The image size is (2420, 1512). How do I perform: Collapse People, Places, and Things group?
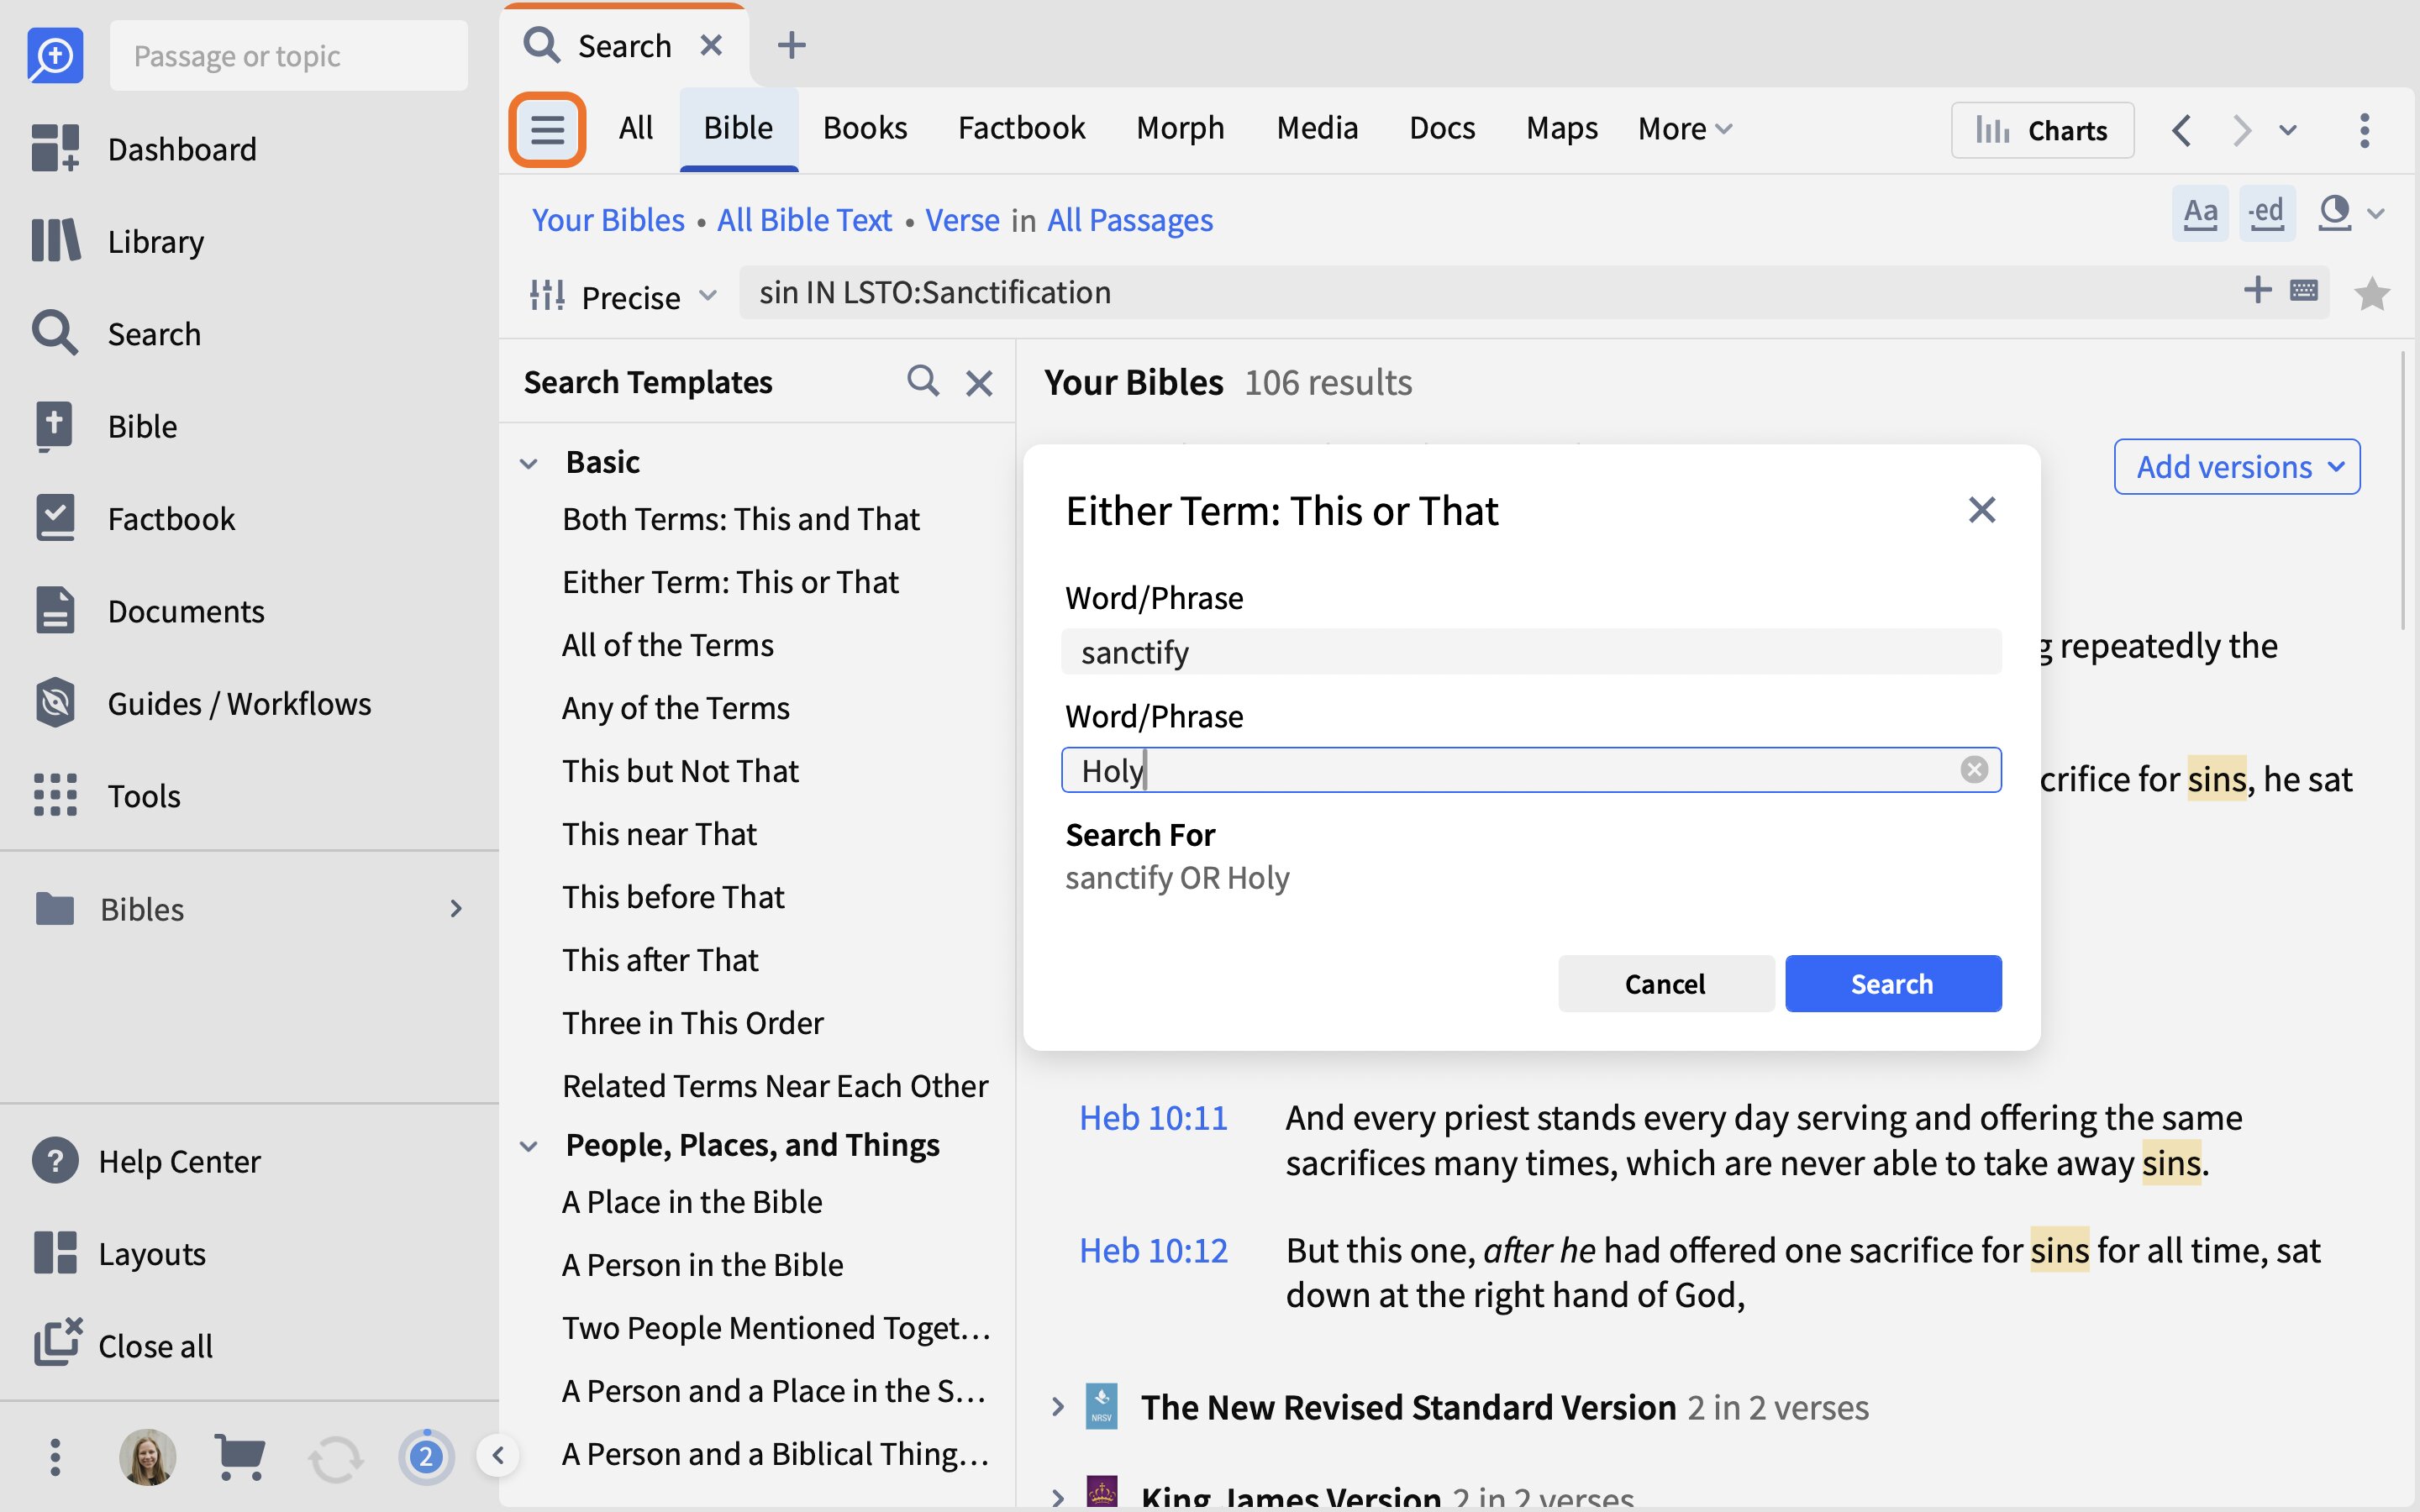pyautogui.click(x=529, y=1146)
